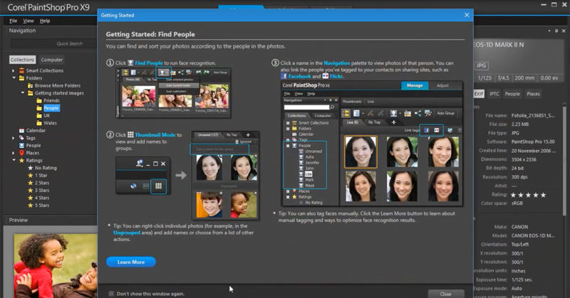This screenshot has height=298, width=570.
Task: Click the Software value PaintShop Pro 15.00
Action: click(533, 142)
